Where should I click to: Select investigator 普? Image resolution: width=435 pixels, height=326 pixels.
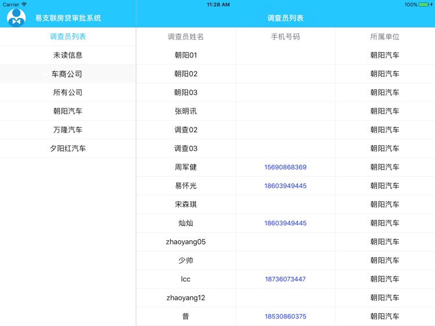click(x=186, y=316)
